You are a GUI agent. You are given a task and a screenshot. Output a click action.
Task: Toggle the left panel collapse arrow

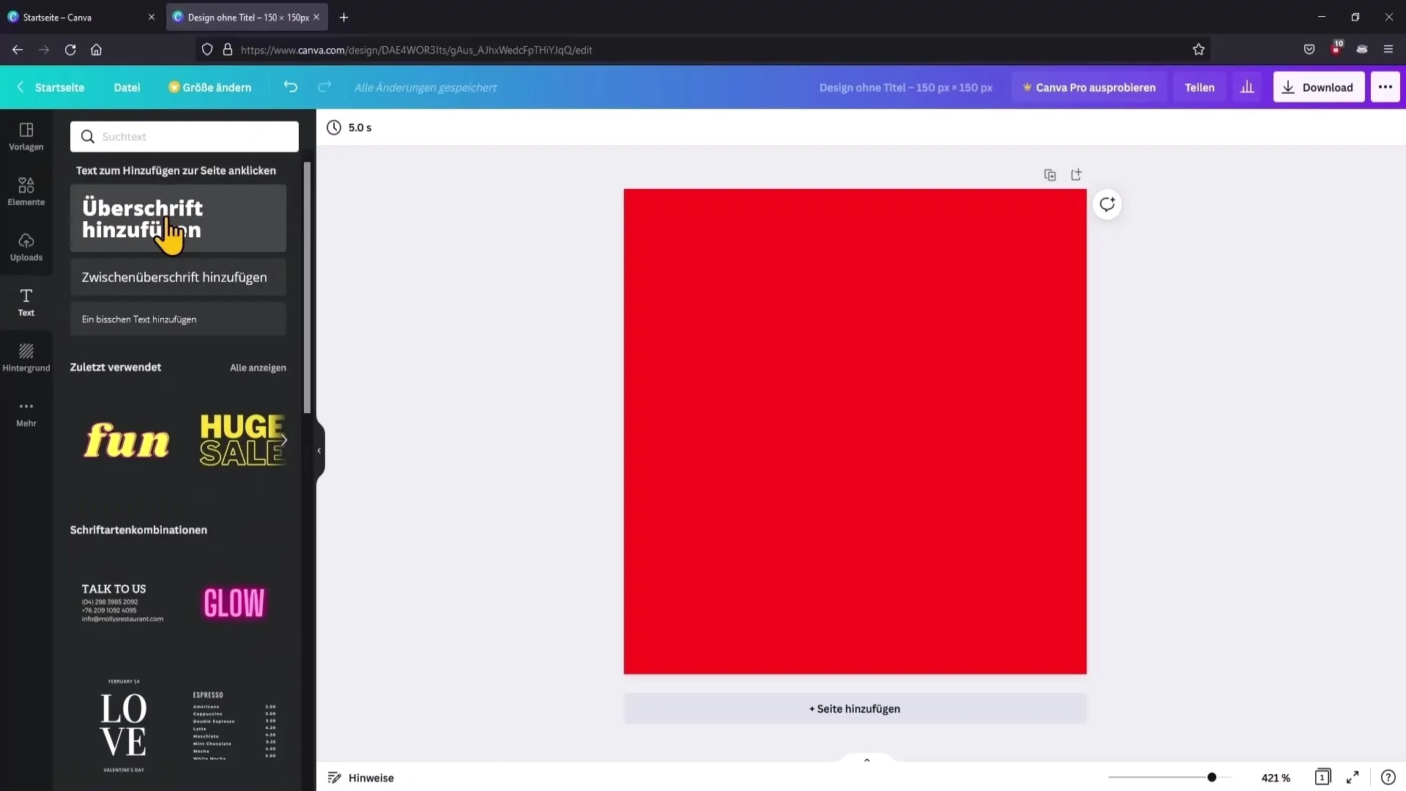click(x=318, y=448)
